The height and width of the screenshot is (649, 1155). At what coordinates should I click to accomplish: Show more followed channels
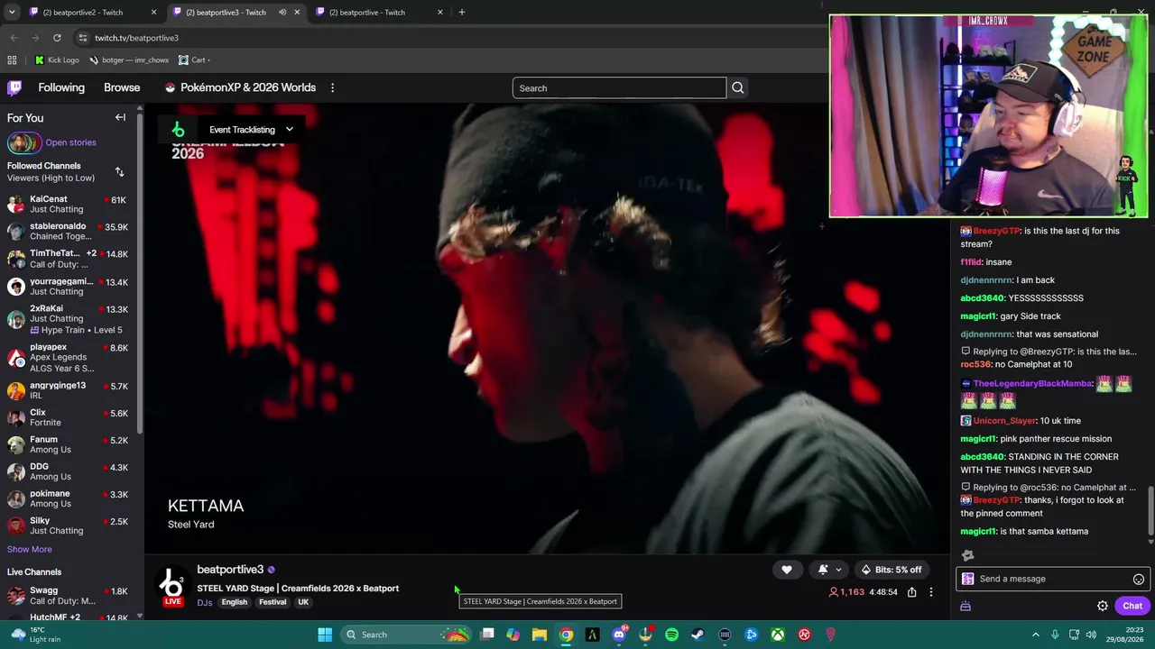[x=30, y=549]
